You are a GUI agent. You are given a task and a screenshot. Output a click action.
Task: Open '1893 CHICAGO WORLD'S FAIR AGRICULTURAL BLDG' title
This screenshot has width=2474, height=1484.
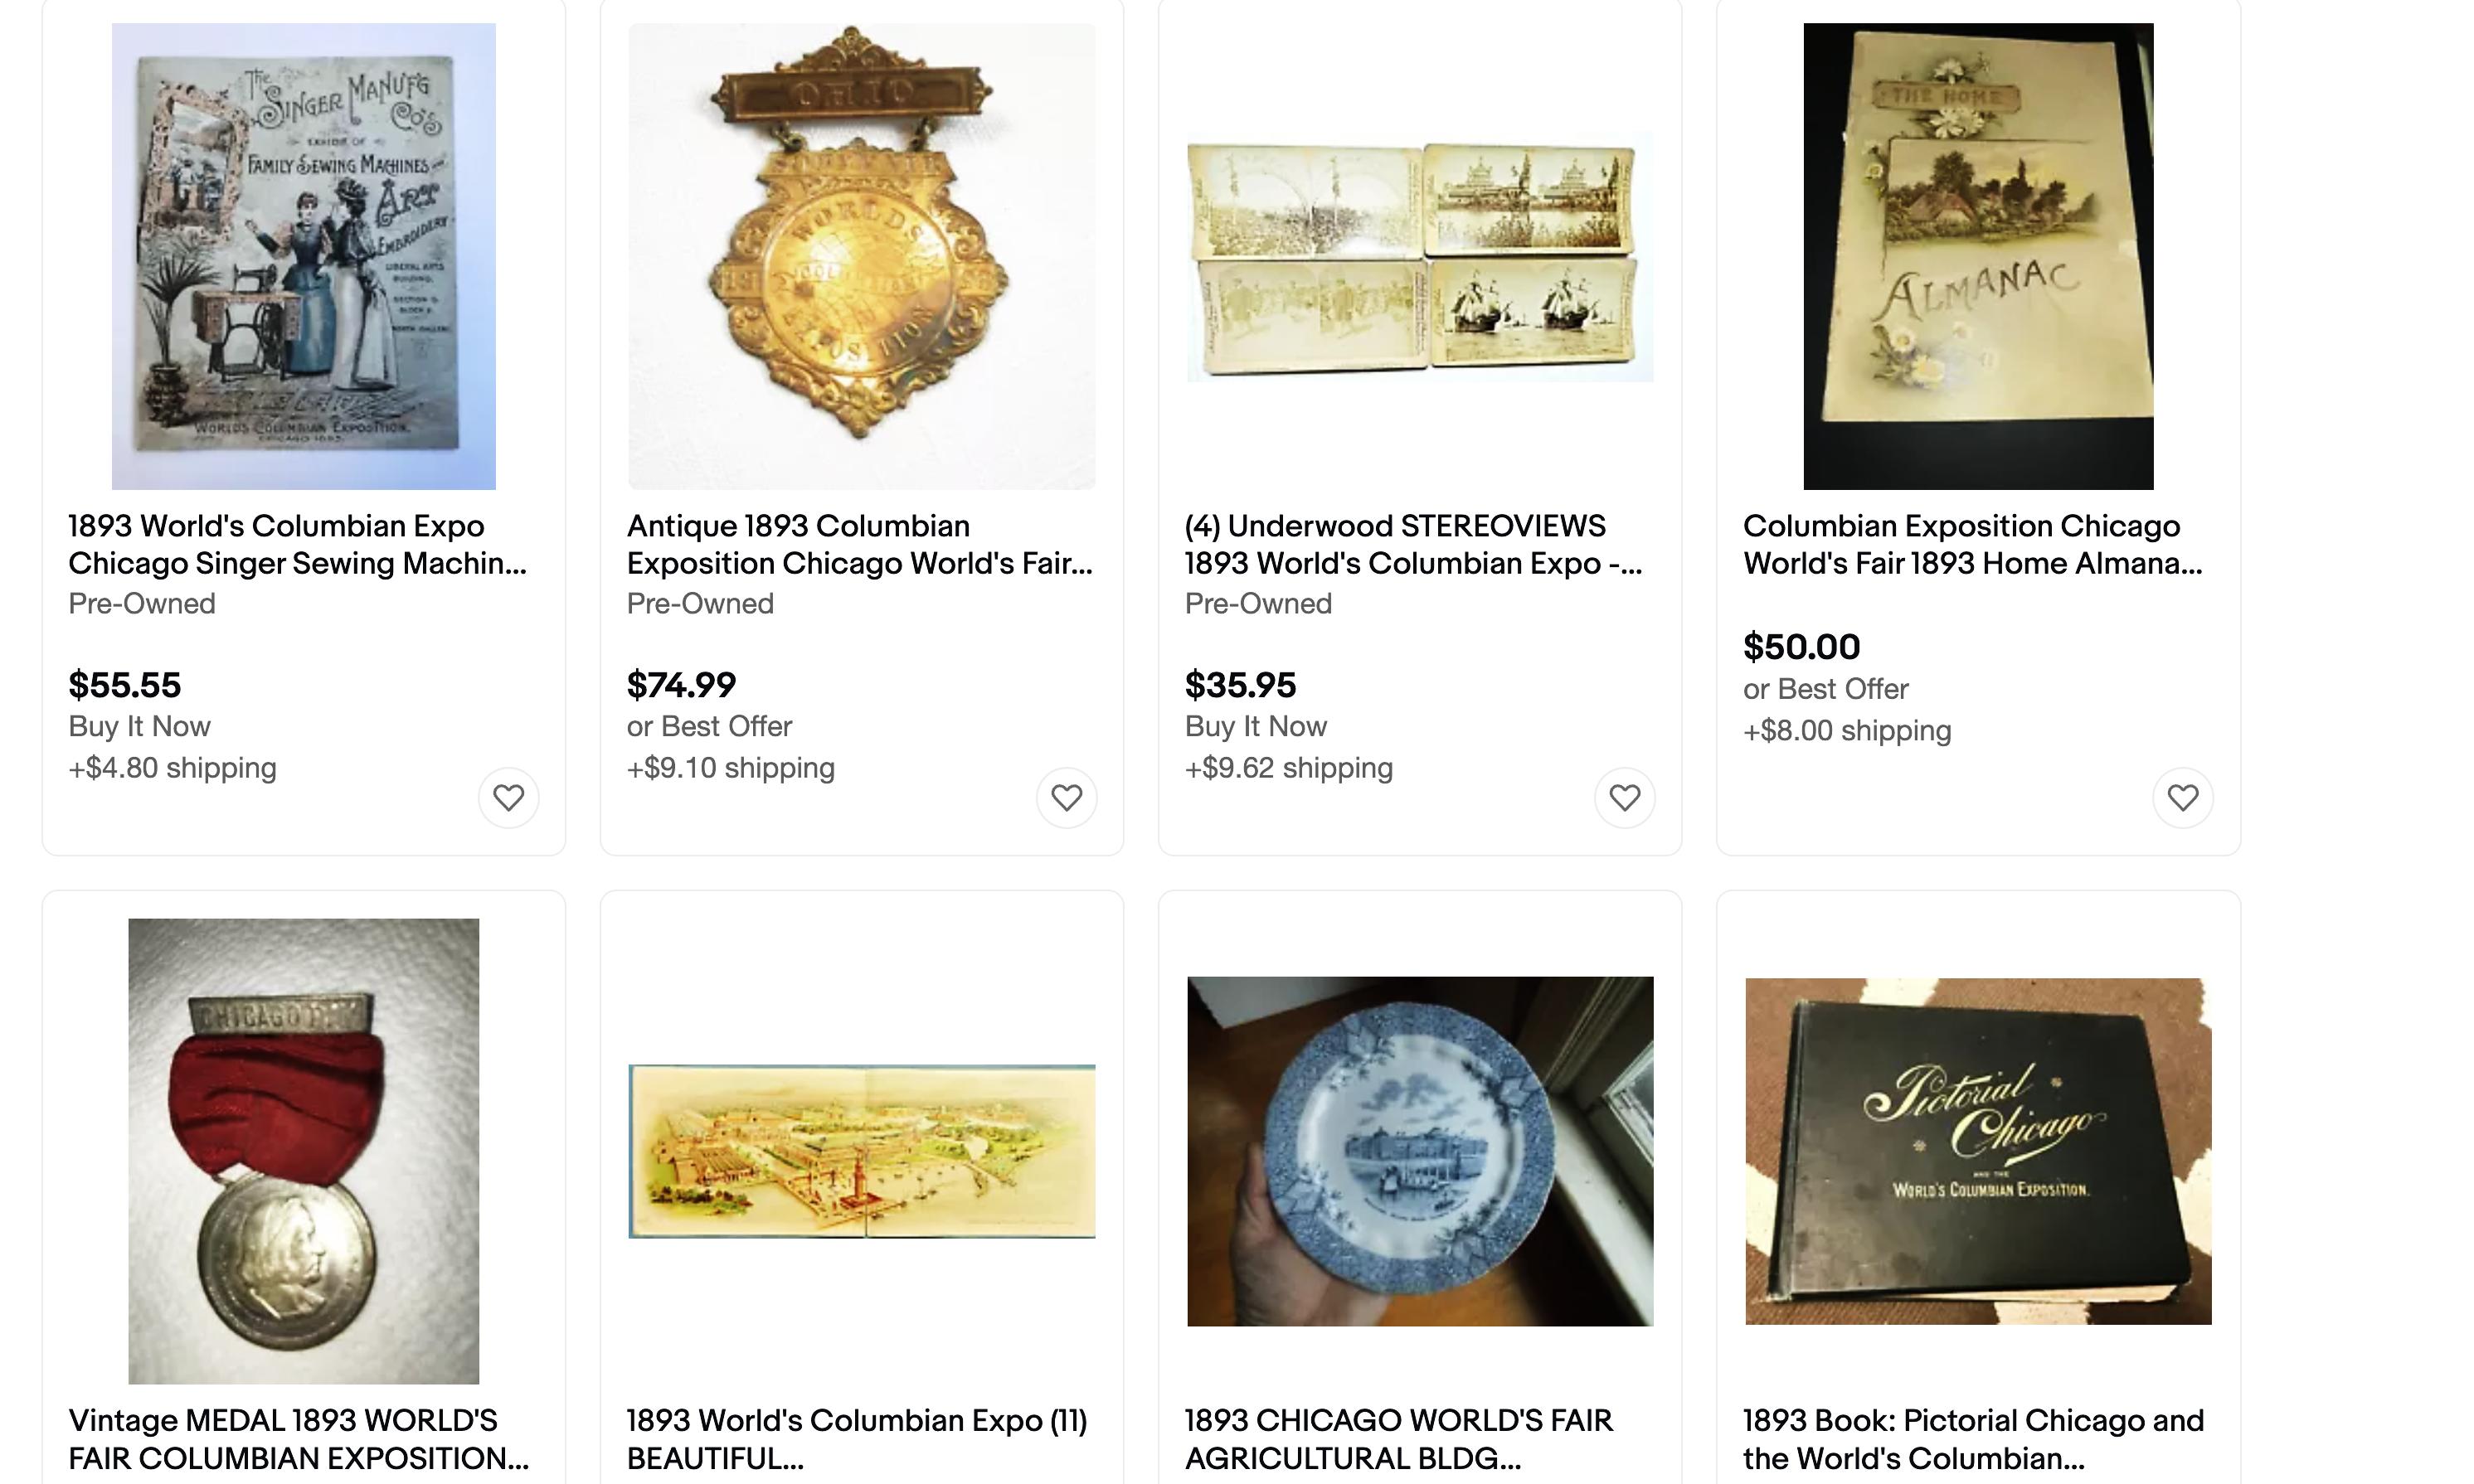click(x=1398, y=1439)
